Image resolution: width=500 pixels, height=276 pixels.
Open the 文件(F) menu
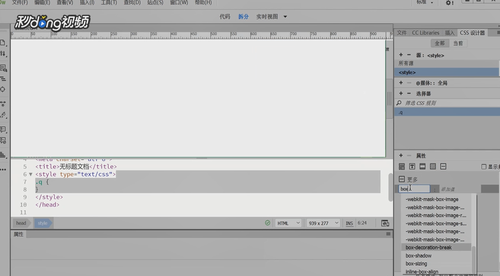(20, 2)
